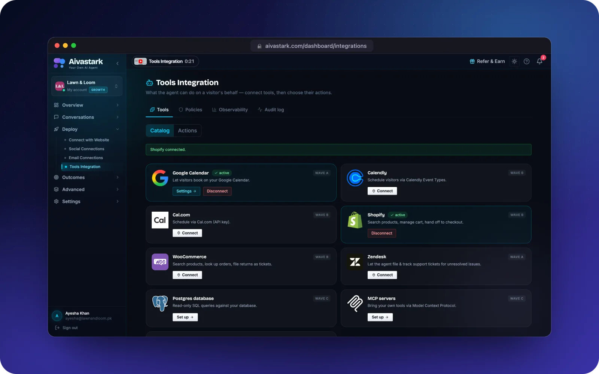This screenshot has height=374, width=599.
Task: Open Email Connections
Action: (86, 158)
